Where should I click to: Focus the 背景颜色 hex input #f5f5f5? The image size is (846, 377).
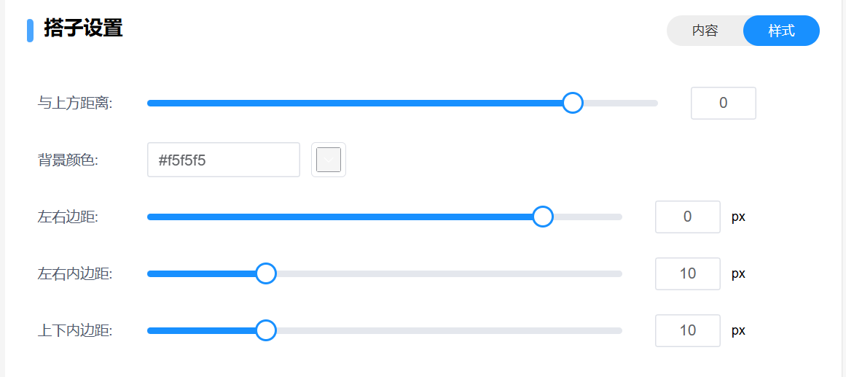tap(223, 160)
